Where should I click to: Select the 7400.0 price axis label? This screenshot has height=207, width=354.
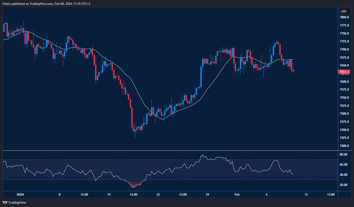pyautogui.click(x=344, y=146)
